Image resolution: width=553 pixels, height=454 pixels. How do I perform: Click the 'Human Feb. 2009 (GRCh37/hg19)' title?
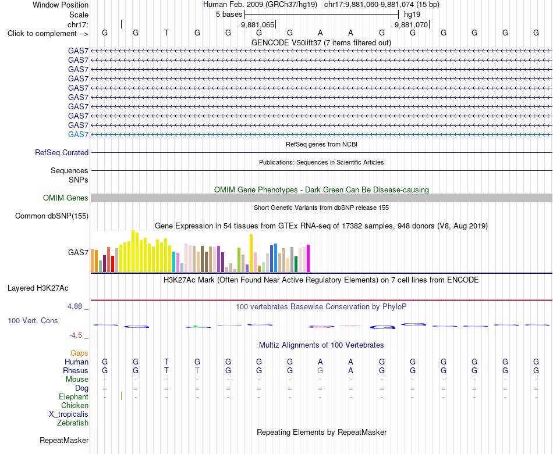[x=260, y=5]
